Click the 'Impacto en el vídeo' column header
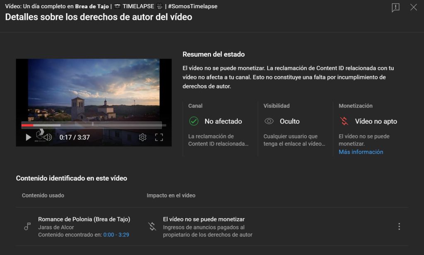 pyautogui.click(x=171, y=195)
